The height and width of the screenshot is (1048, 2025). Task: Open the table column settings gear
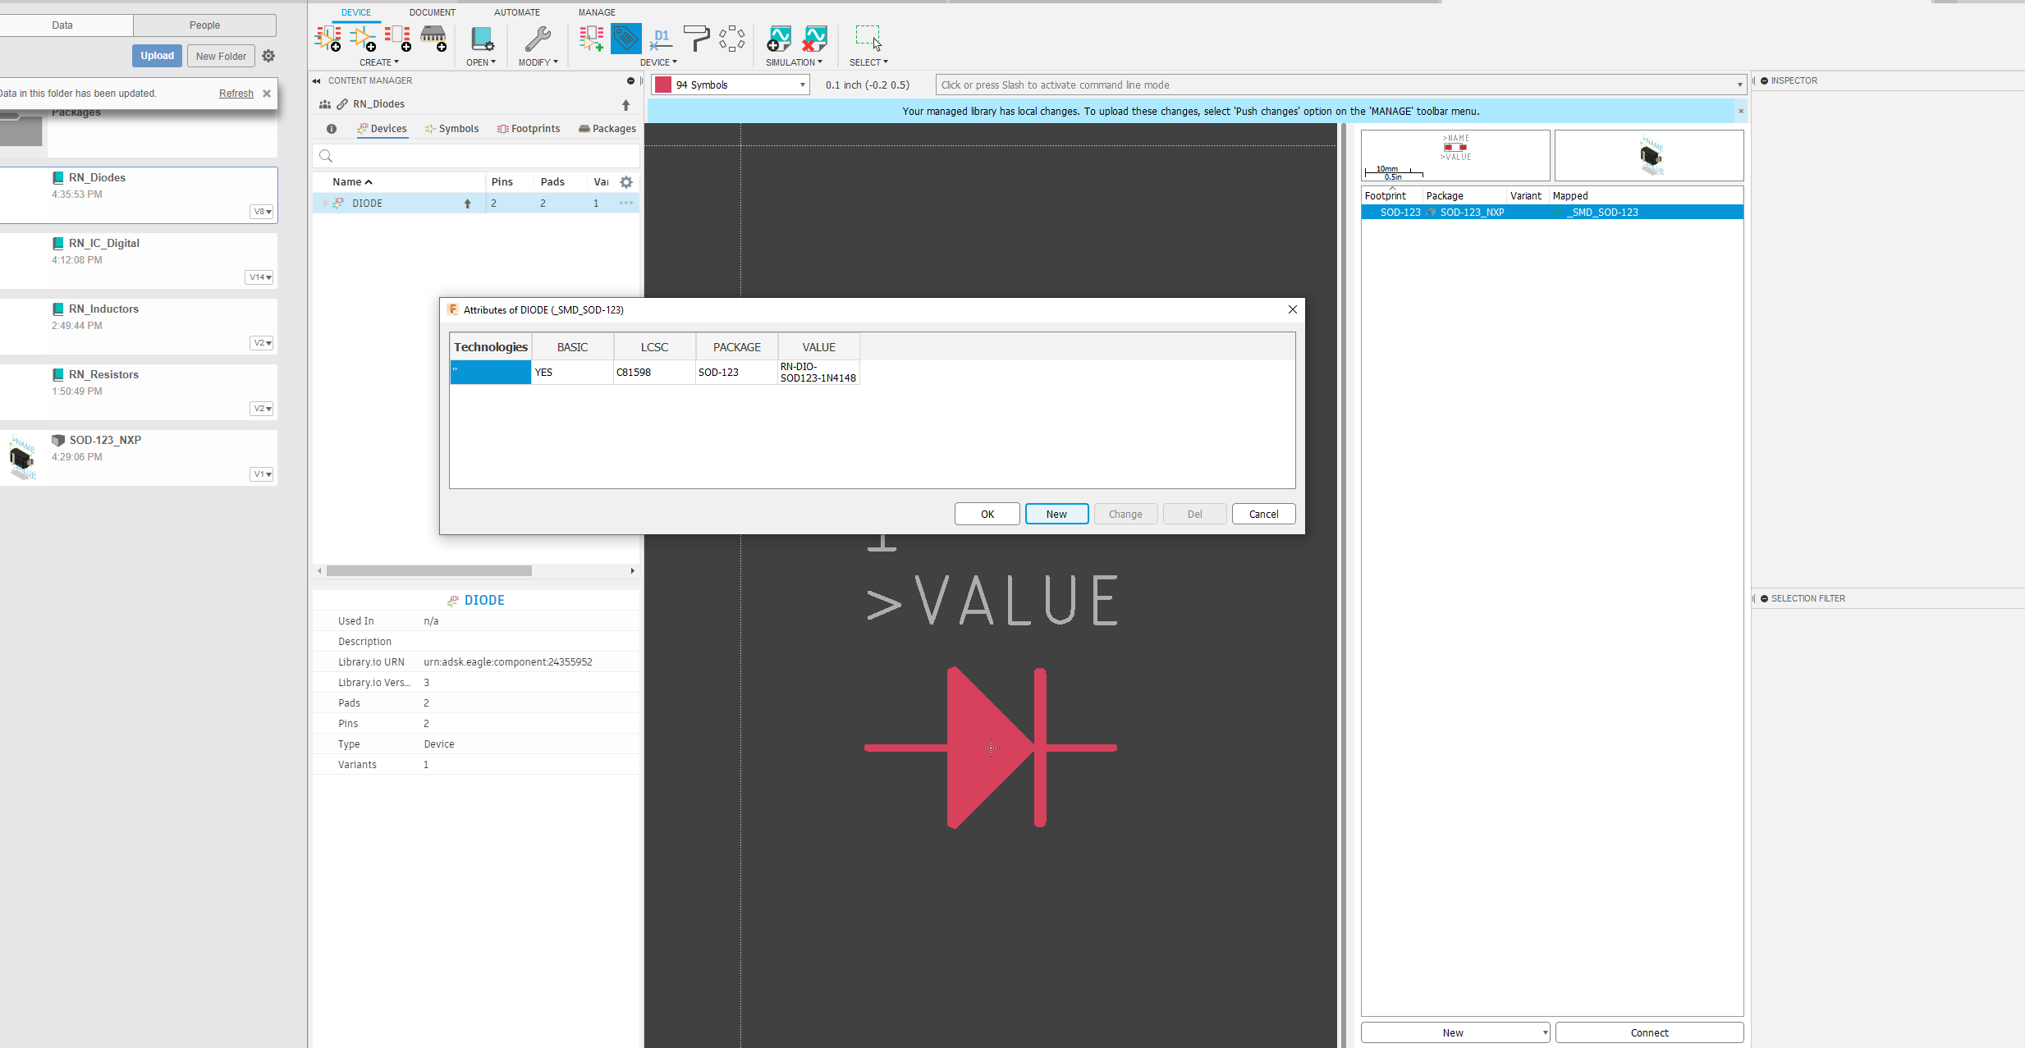click(625, 181)
